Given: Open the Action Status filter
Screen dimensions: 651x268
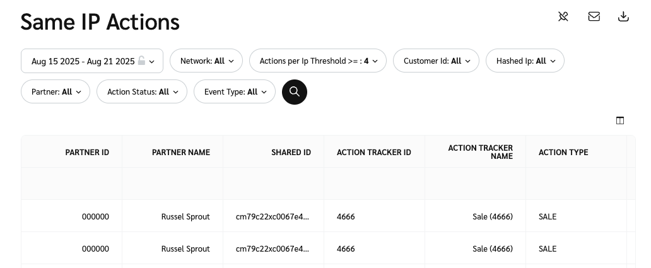Looking at the screenshot, I should [x=142, y=92].
